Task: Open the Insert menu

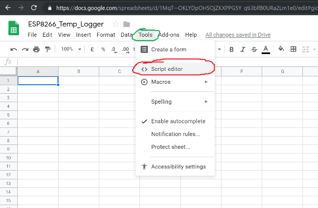Action: point(83,35)
